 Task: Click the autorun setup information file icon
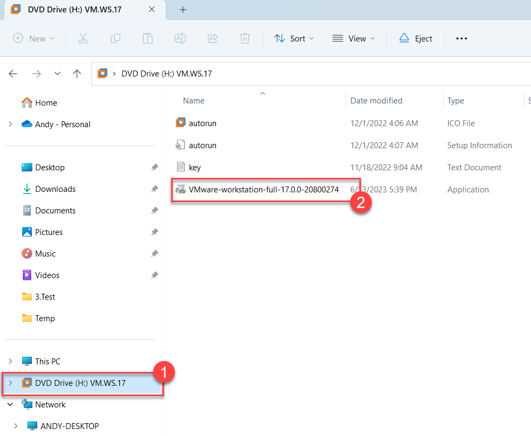(180, 145)
